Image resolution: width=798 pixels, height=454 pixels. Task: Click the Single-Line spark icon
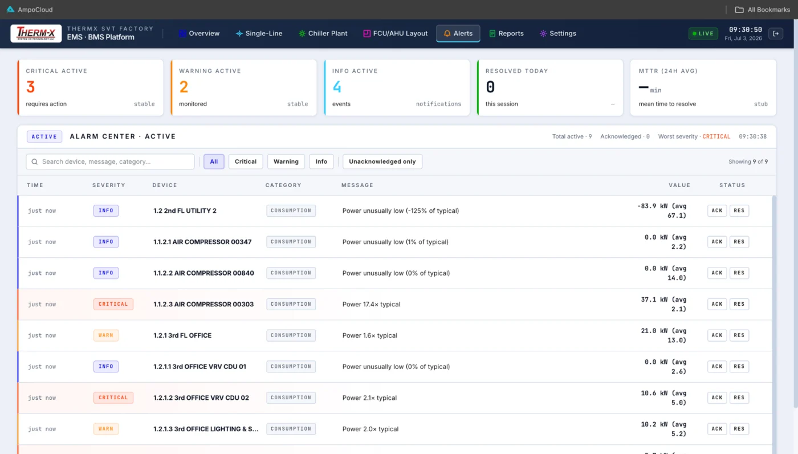point(239,34)
